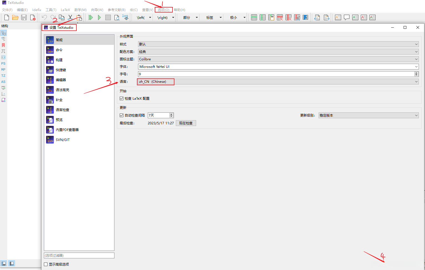
Task: Open the 文件(F) menu
Action: point(7,10)
